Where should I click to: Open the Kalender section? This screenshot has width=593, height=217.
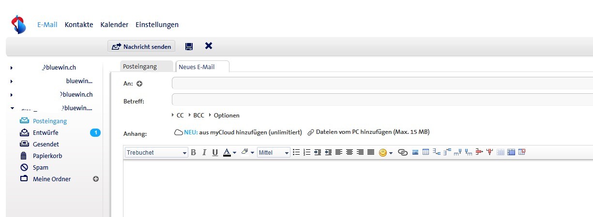[x=115, y=25]
